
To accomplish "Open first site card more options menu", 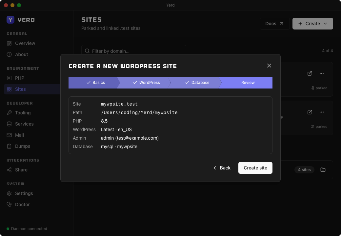I will click(322, 73).
